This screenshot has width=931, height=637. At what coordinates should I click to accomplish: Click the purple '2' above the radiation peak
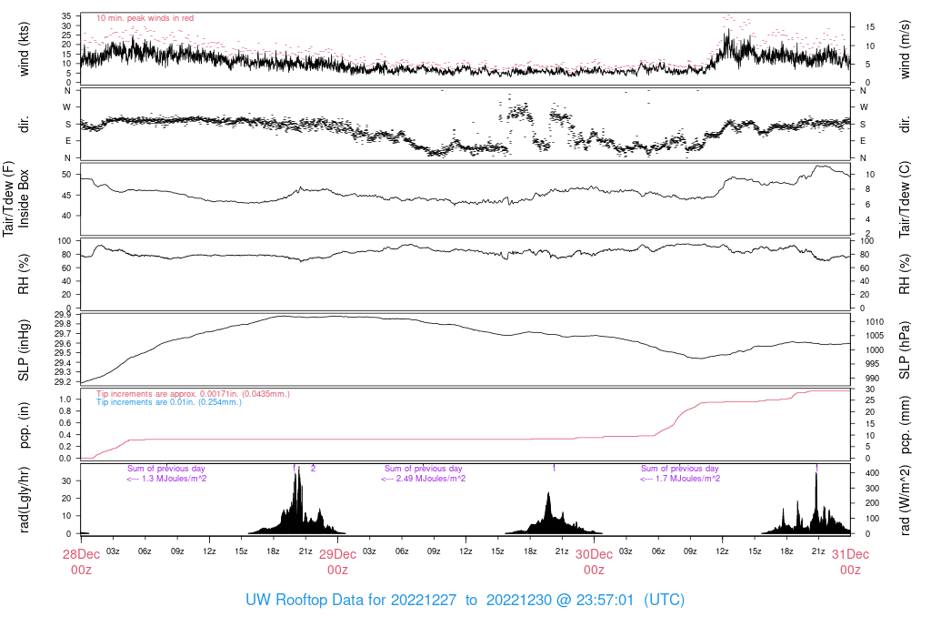[x=313, y=469]
